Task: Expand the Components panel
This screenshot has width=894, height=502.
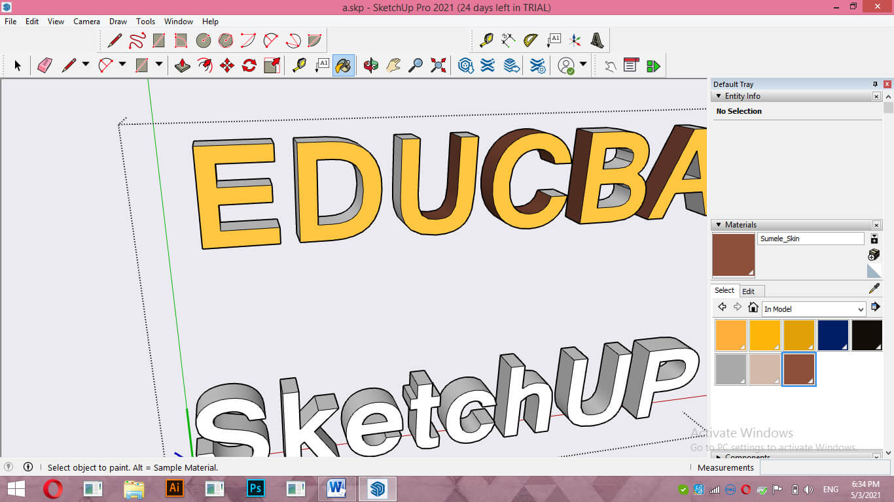Action: click(719, 457)
